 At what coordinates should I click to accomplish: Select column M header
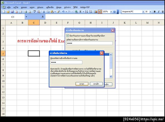147,23
